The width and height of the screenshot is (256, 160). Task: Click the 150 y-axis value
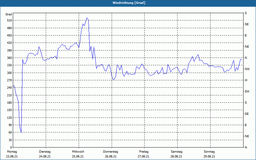coord(10,110)
